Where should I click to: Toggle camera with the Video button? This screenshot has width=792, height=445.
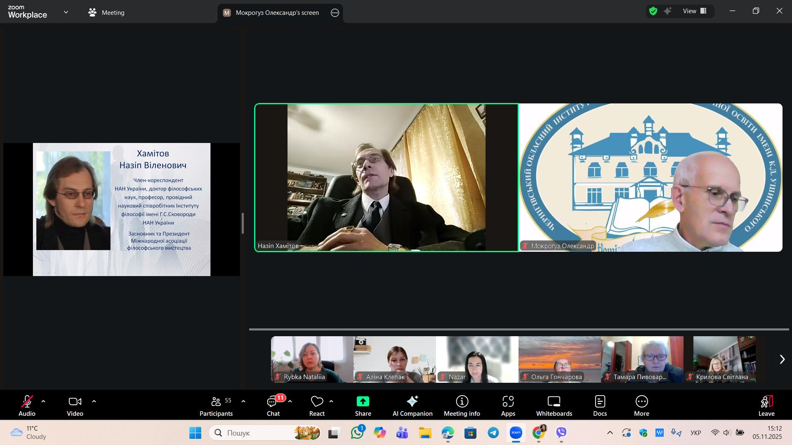(75, 406)
